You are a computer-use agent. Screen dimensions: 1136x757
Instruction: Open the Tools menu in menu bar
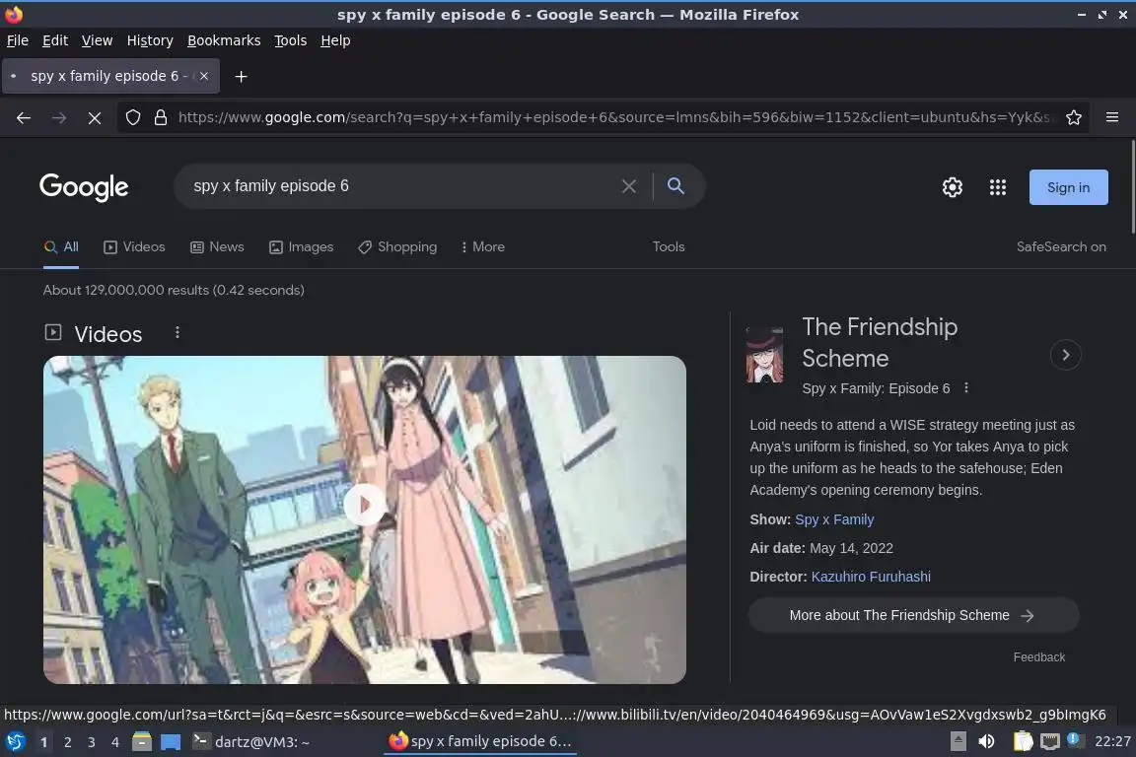point(291,40)
